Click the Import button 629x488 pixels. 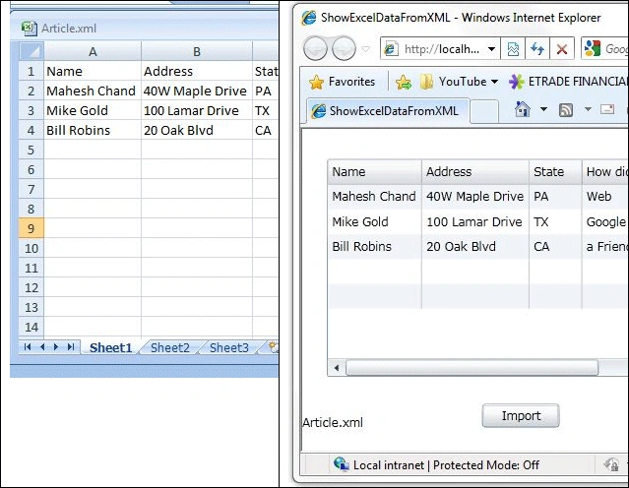521,416
